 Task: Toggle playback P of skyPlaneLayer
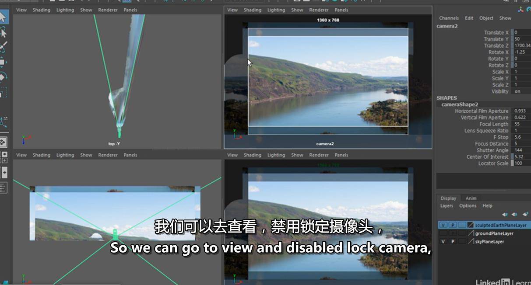(453, 242)
